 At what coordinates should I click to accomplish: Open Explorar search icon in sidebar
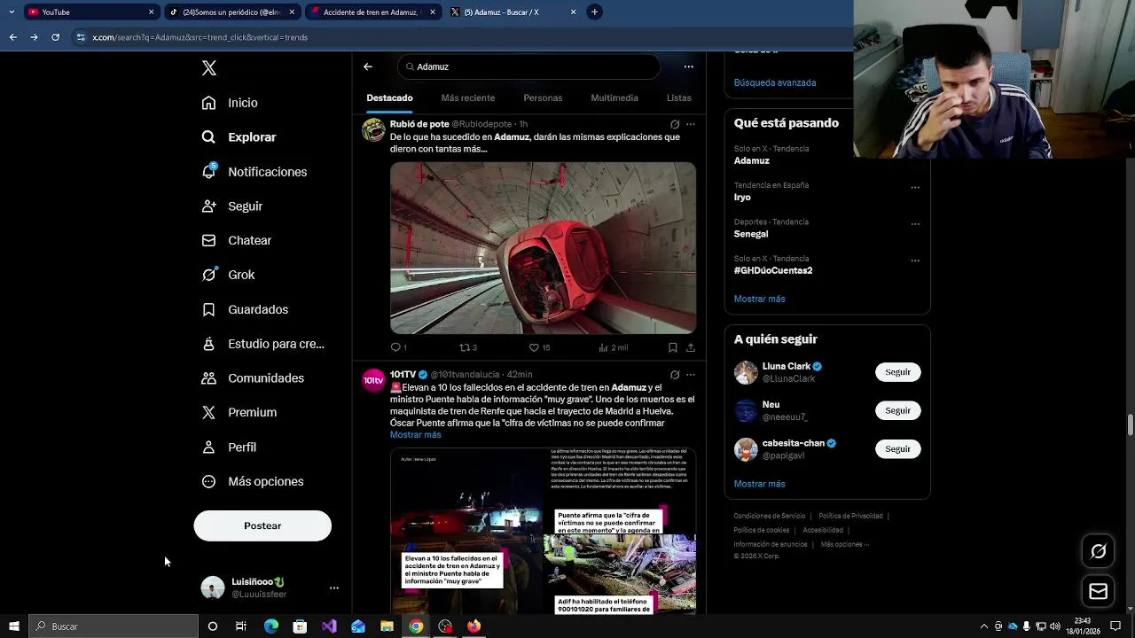click(x=208, y=137)
